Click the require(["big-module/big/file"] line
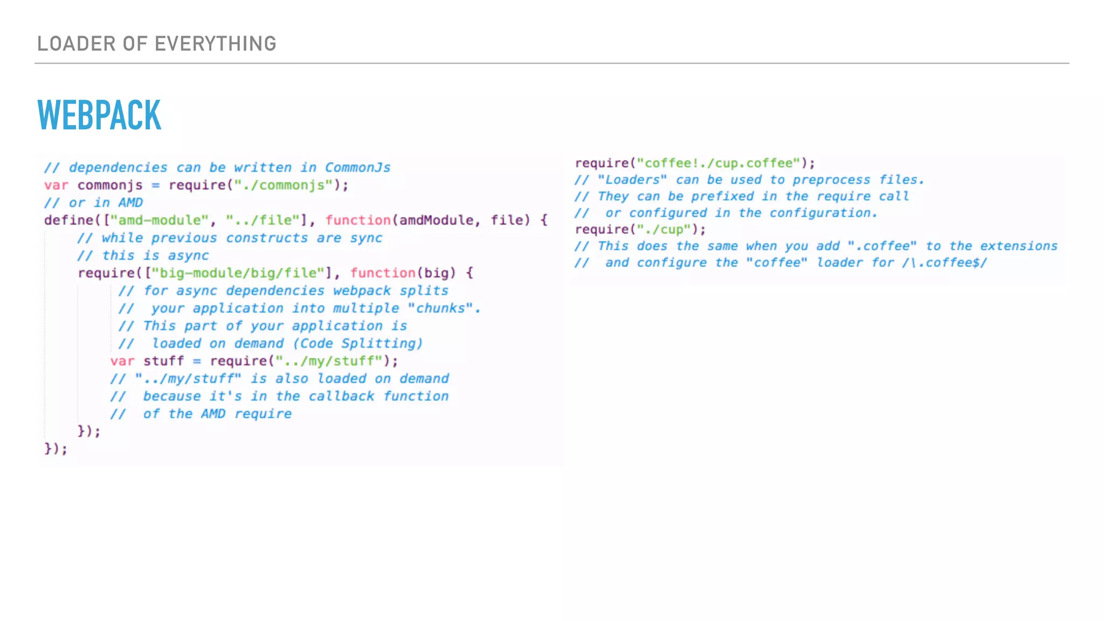Screen dimensions: 1104x621 pos(275,273)
